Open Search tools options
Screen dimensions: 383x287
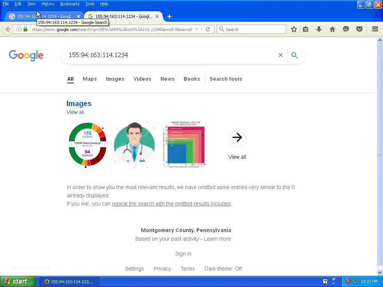click(x=226, y=79)
